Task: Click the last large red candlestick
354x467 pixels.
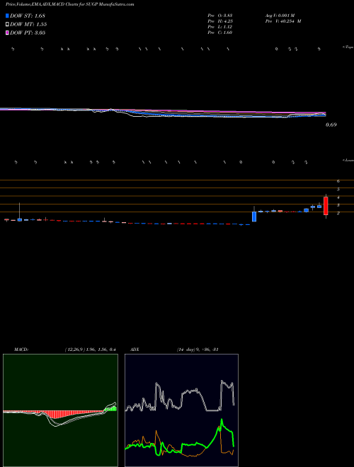Action: [326, 206]
